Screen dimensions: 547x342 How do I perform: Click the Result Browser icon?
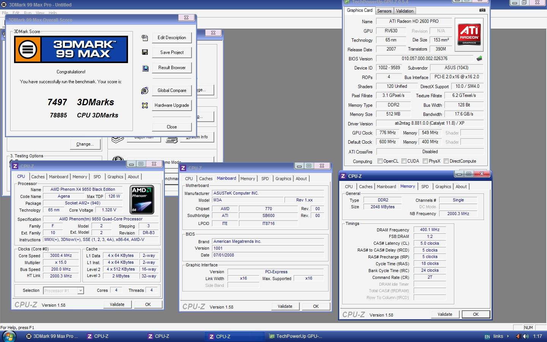click(x=145, y=68)
